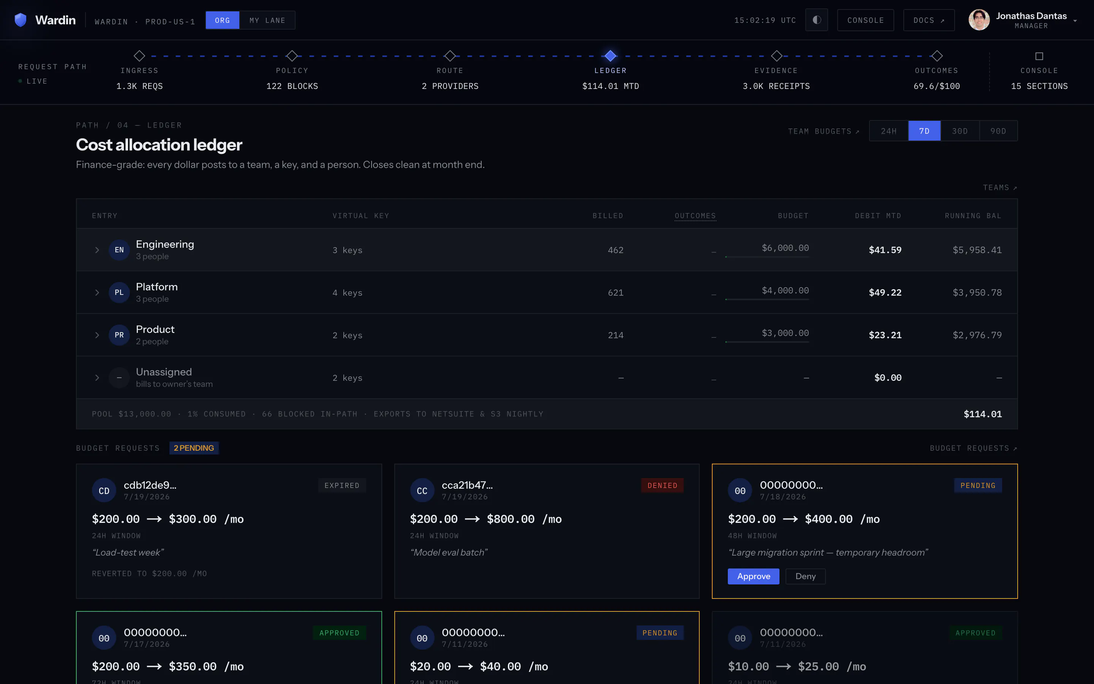Click the Product "2 keys" cell
Image resolution: width=1094 pixels, height=684 pixels.
pos(347,335)
